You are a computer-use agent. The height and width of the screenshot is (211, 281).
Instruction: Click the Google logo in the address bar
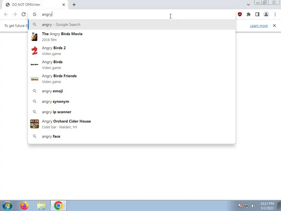[35, 14]
